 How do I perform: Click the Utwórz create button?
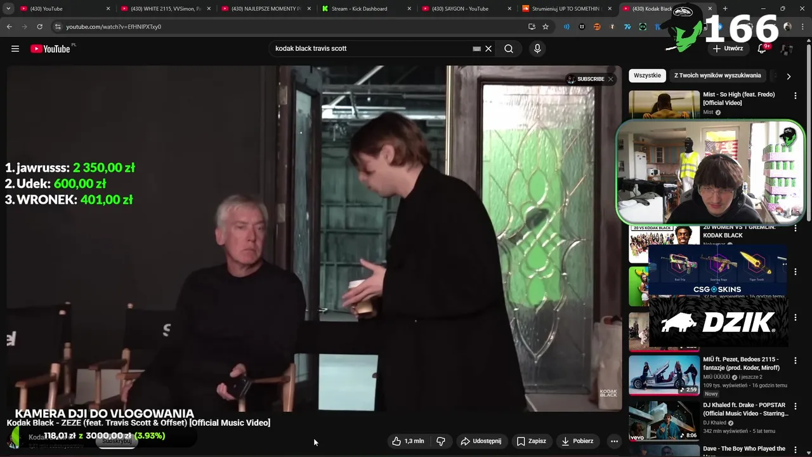pyautogui.click(x=727, y=48)
